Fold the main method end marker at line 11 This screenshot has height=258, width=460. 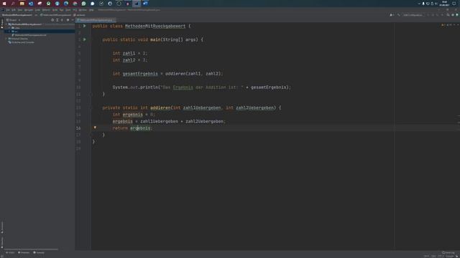pos(91,94)
